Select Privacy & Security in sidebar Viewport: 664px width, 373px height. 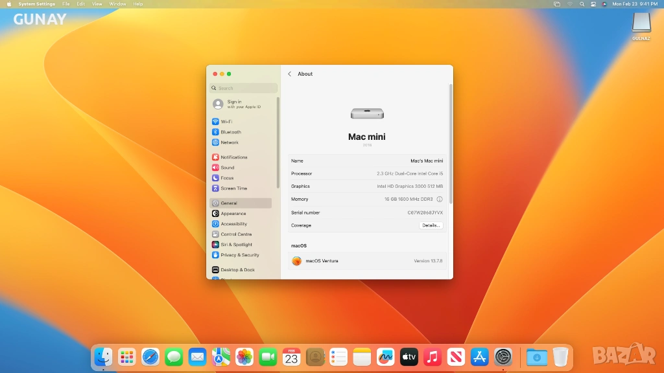239,255
